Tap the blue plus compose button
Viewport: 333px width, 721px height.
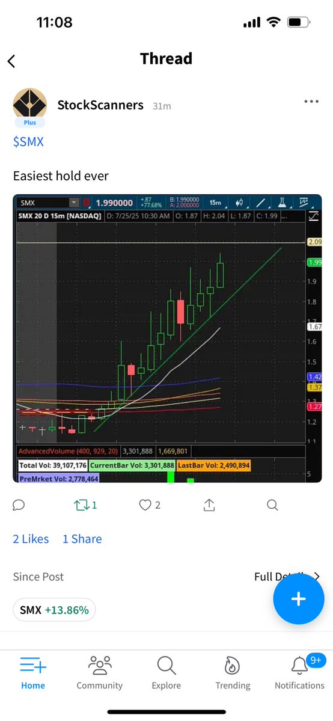(x=299, y=599)
